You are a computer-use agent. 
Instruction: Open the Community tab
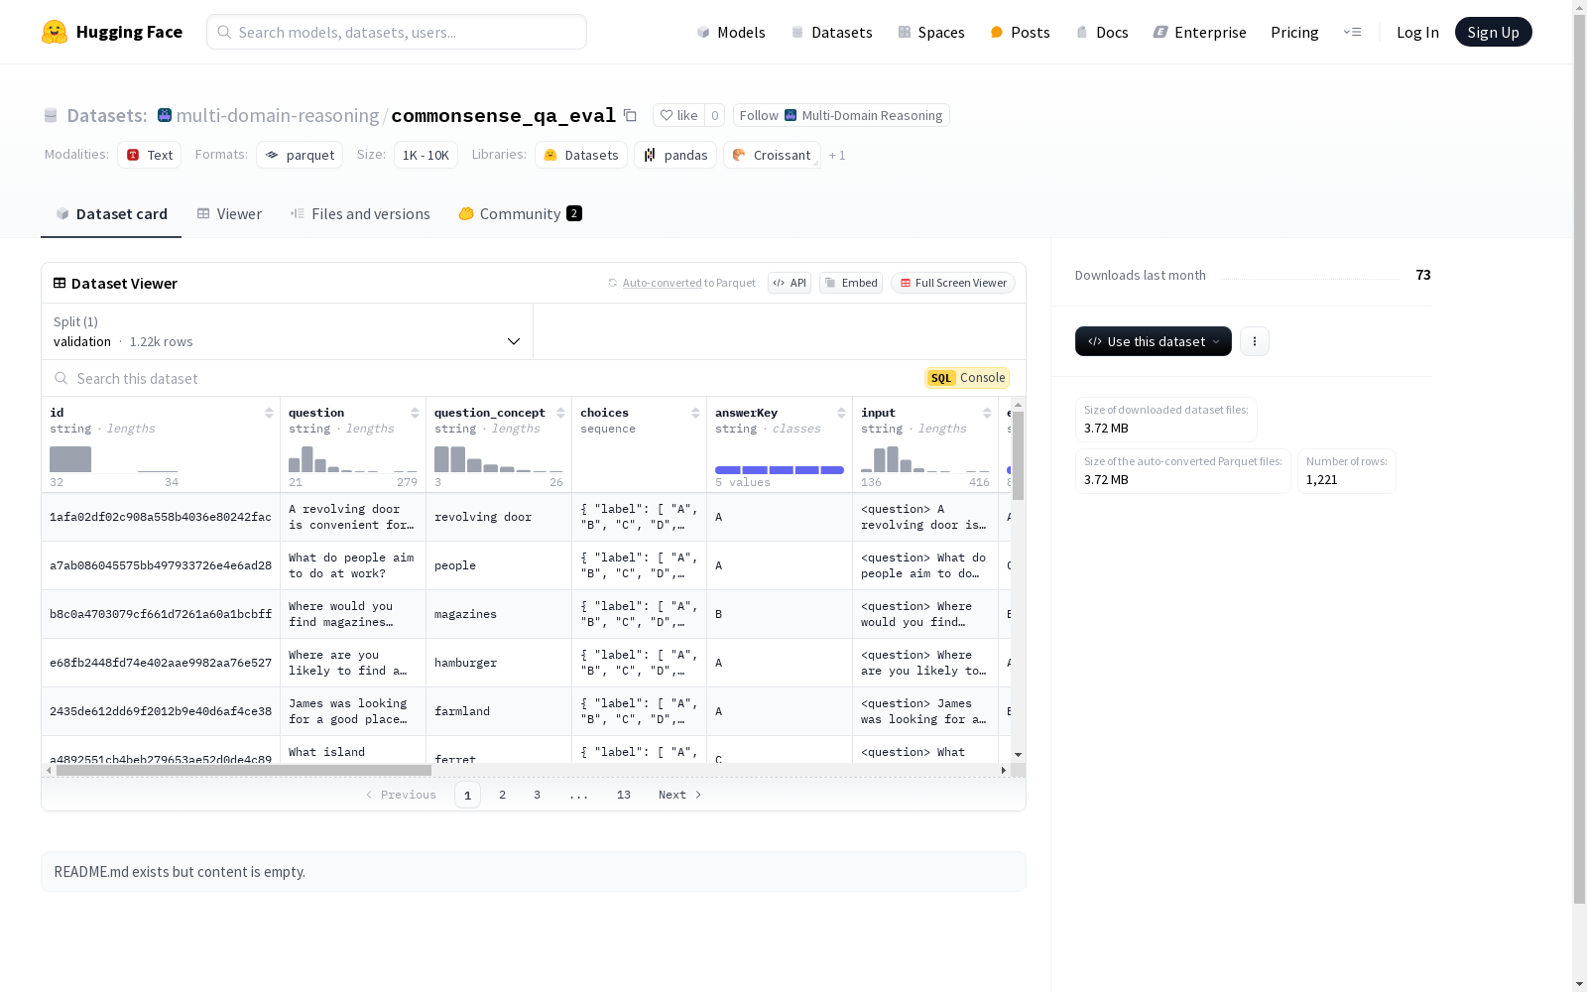point(520,214)
